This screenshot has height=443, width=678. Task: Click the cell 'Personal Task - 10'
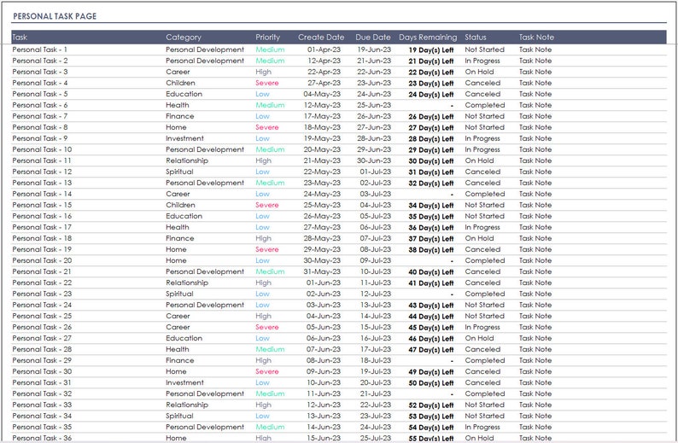42,149
